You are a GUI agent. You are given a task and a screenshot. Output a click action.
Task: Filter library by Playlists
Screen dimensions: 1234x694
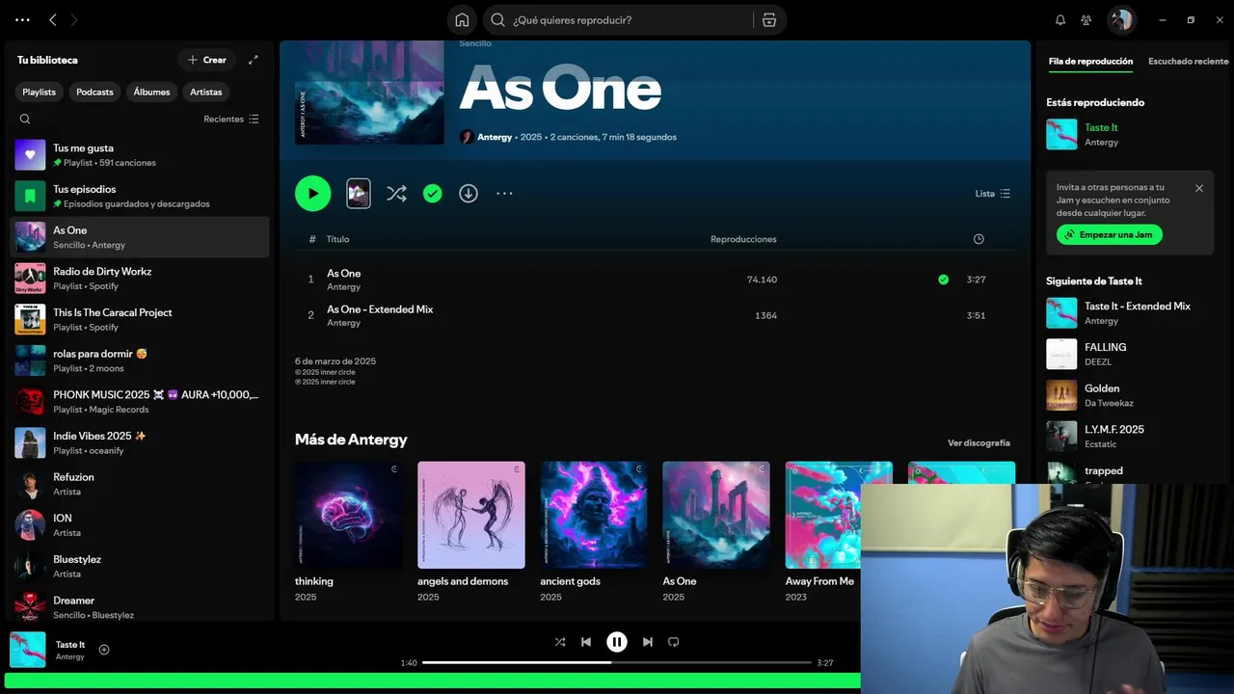(x=40, y=92)
